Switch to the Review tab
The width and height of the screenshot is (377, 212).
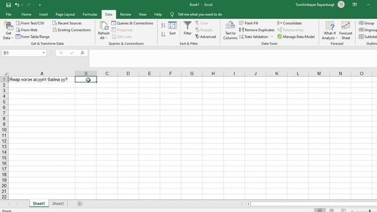(125, 14)
